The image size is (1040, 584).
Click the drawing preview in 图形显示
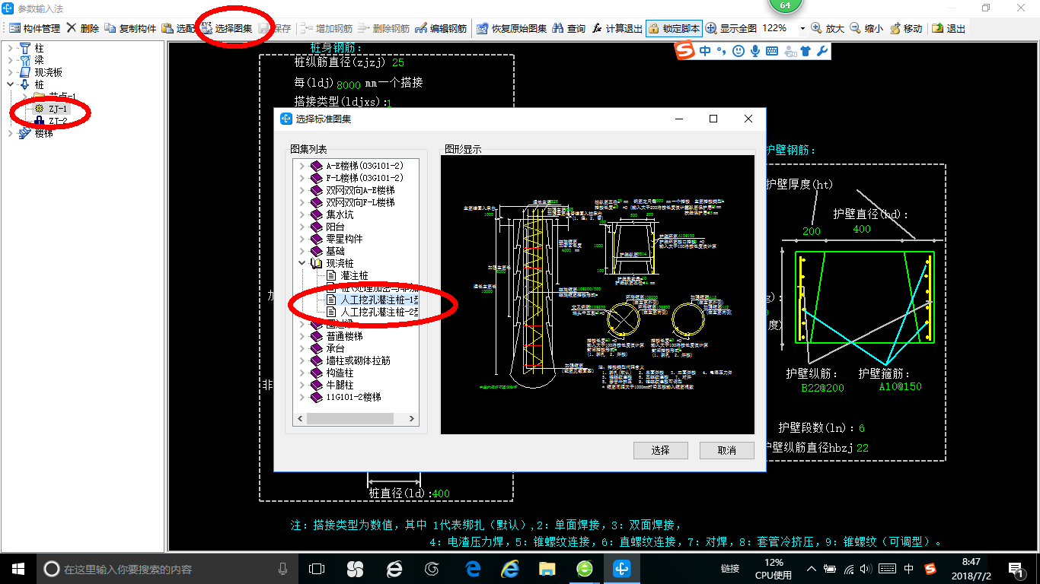click(597, 294)
